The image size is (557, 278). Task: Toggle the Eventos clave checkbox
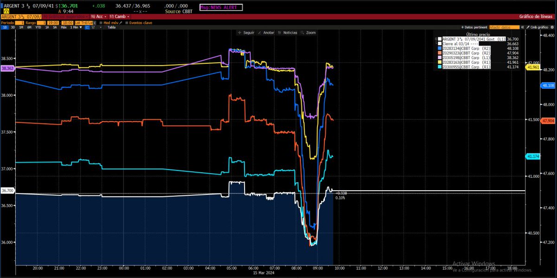[127, 23]
